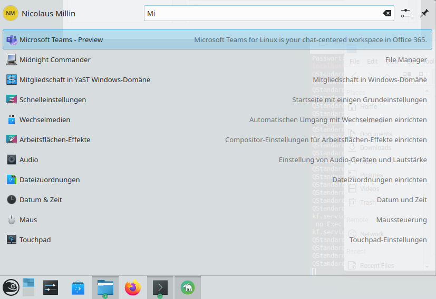
Task: Open the virtual desktop pager
Action: [28, 287]
